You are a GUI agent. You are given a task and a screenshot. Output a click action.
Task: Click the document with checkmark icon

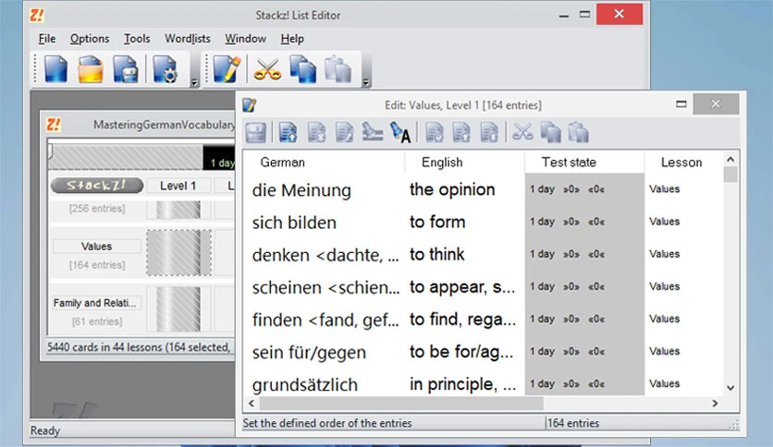[435, 132]
